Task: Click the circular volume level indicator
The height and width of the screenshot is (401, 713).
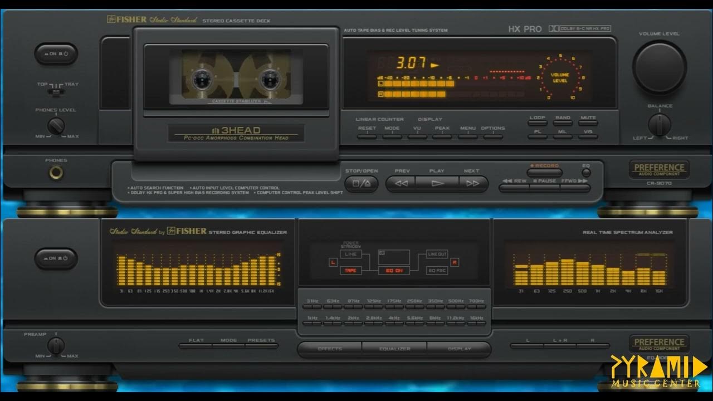Action: 560,77
